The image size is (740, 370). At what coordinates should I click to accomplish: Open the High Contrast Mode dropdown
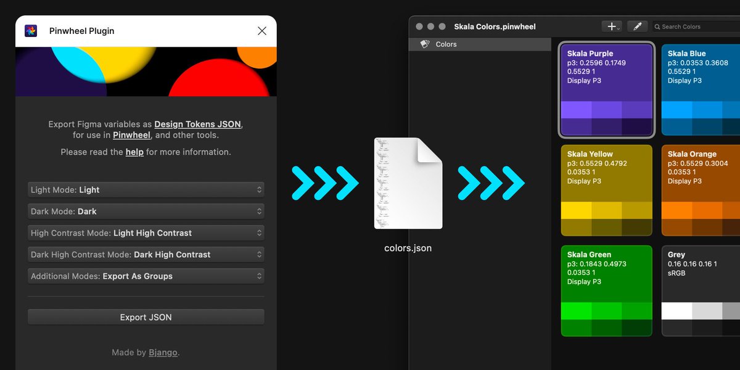click(146, 233)
